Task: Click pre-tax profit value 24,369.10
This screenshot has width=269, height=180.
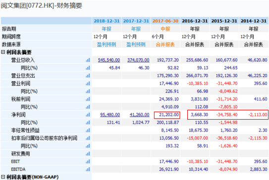Action: point(169,99)
